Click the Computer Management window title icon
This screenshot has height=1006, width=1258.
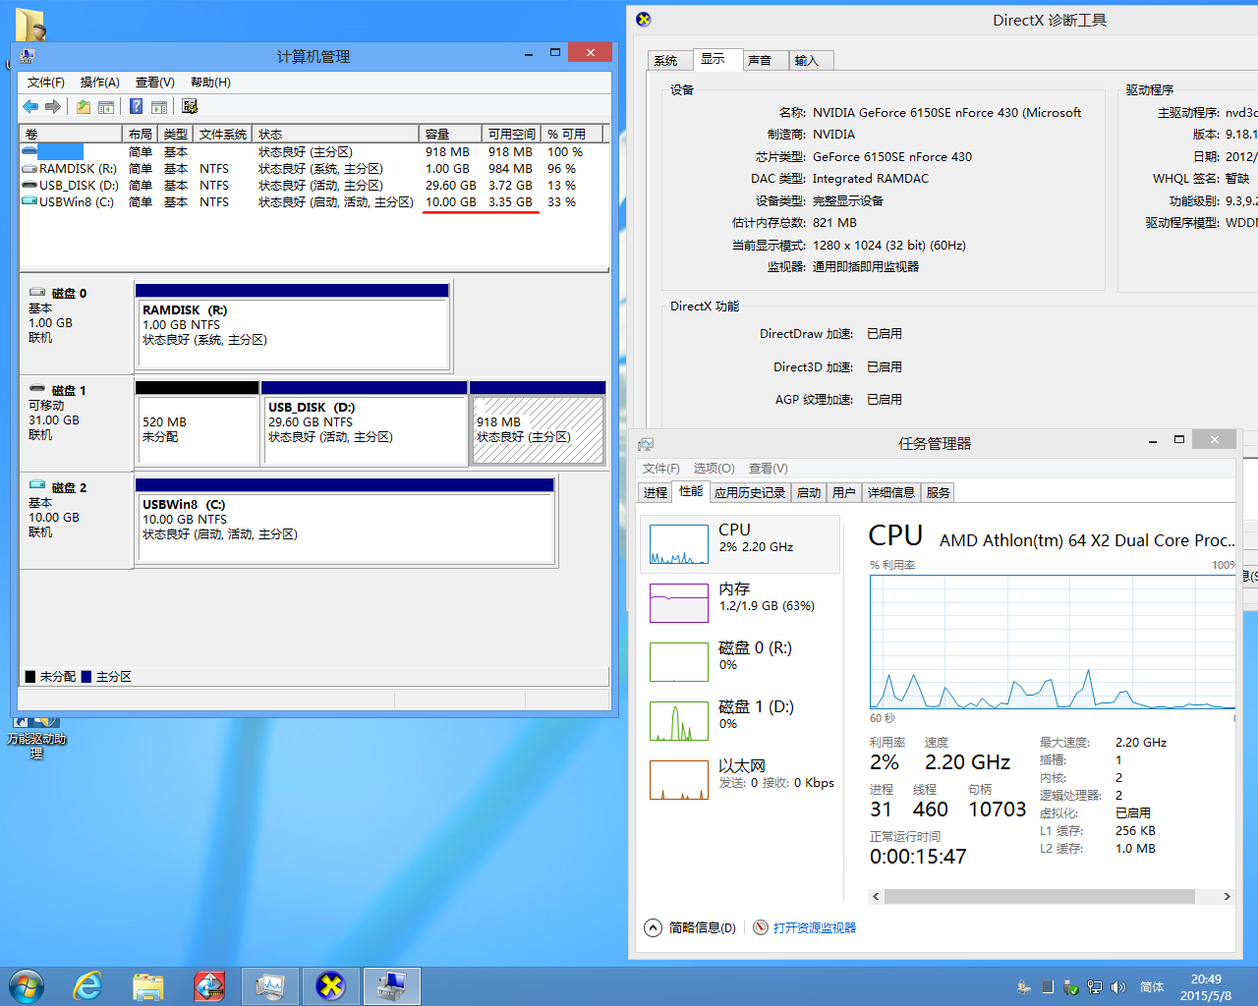click(27, 56)
